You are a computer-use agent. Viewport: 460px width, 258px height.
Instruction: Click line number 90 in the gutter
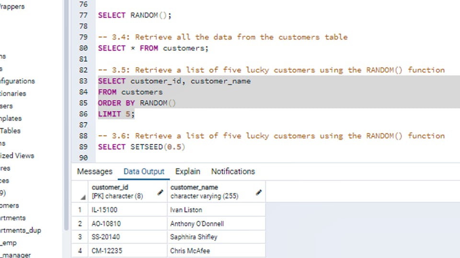[83, 158]
